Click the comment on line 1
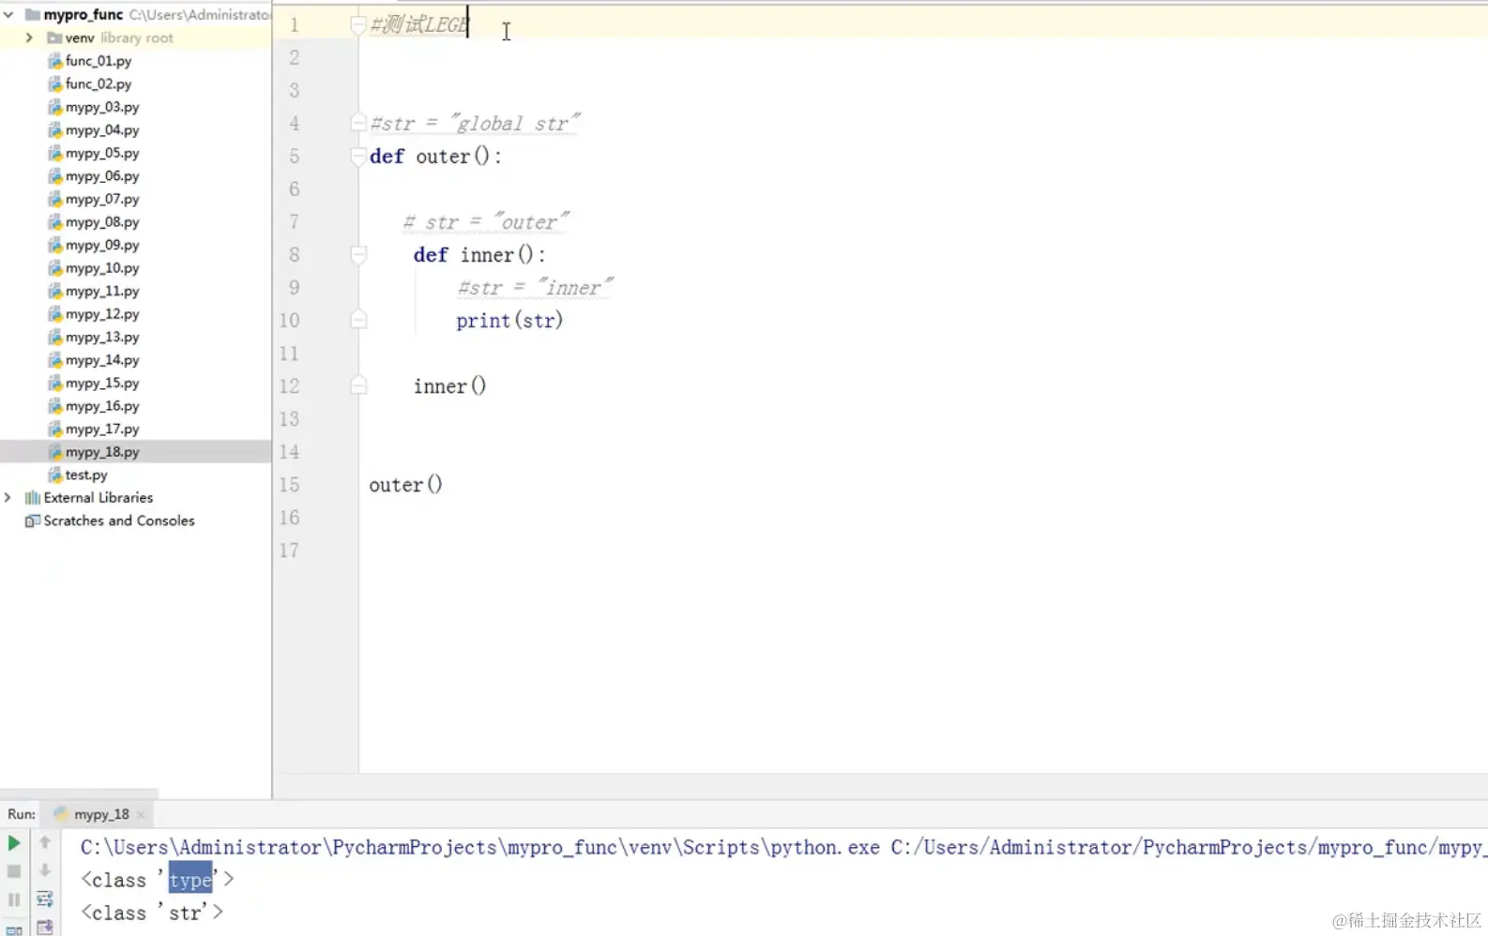 [x=418, y=24]
